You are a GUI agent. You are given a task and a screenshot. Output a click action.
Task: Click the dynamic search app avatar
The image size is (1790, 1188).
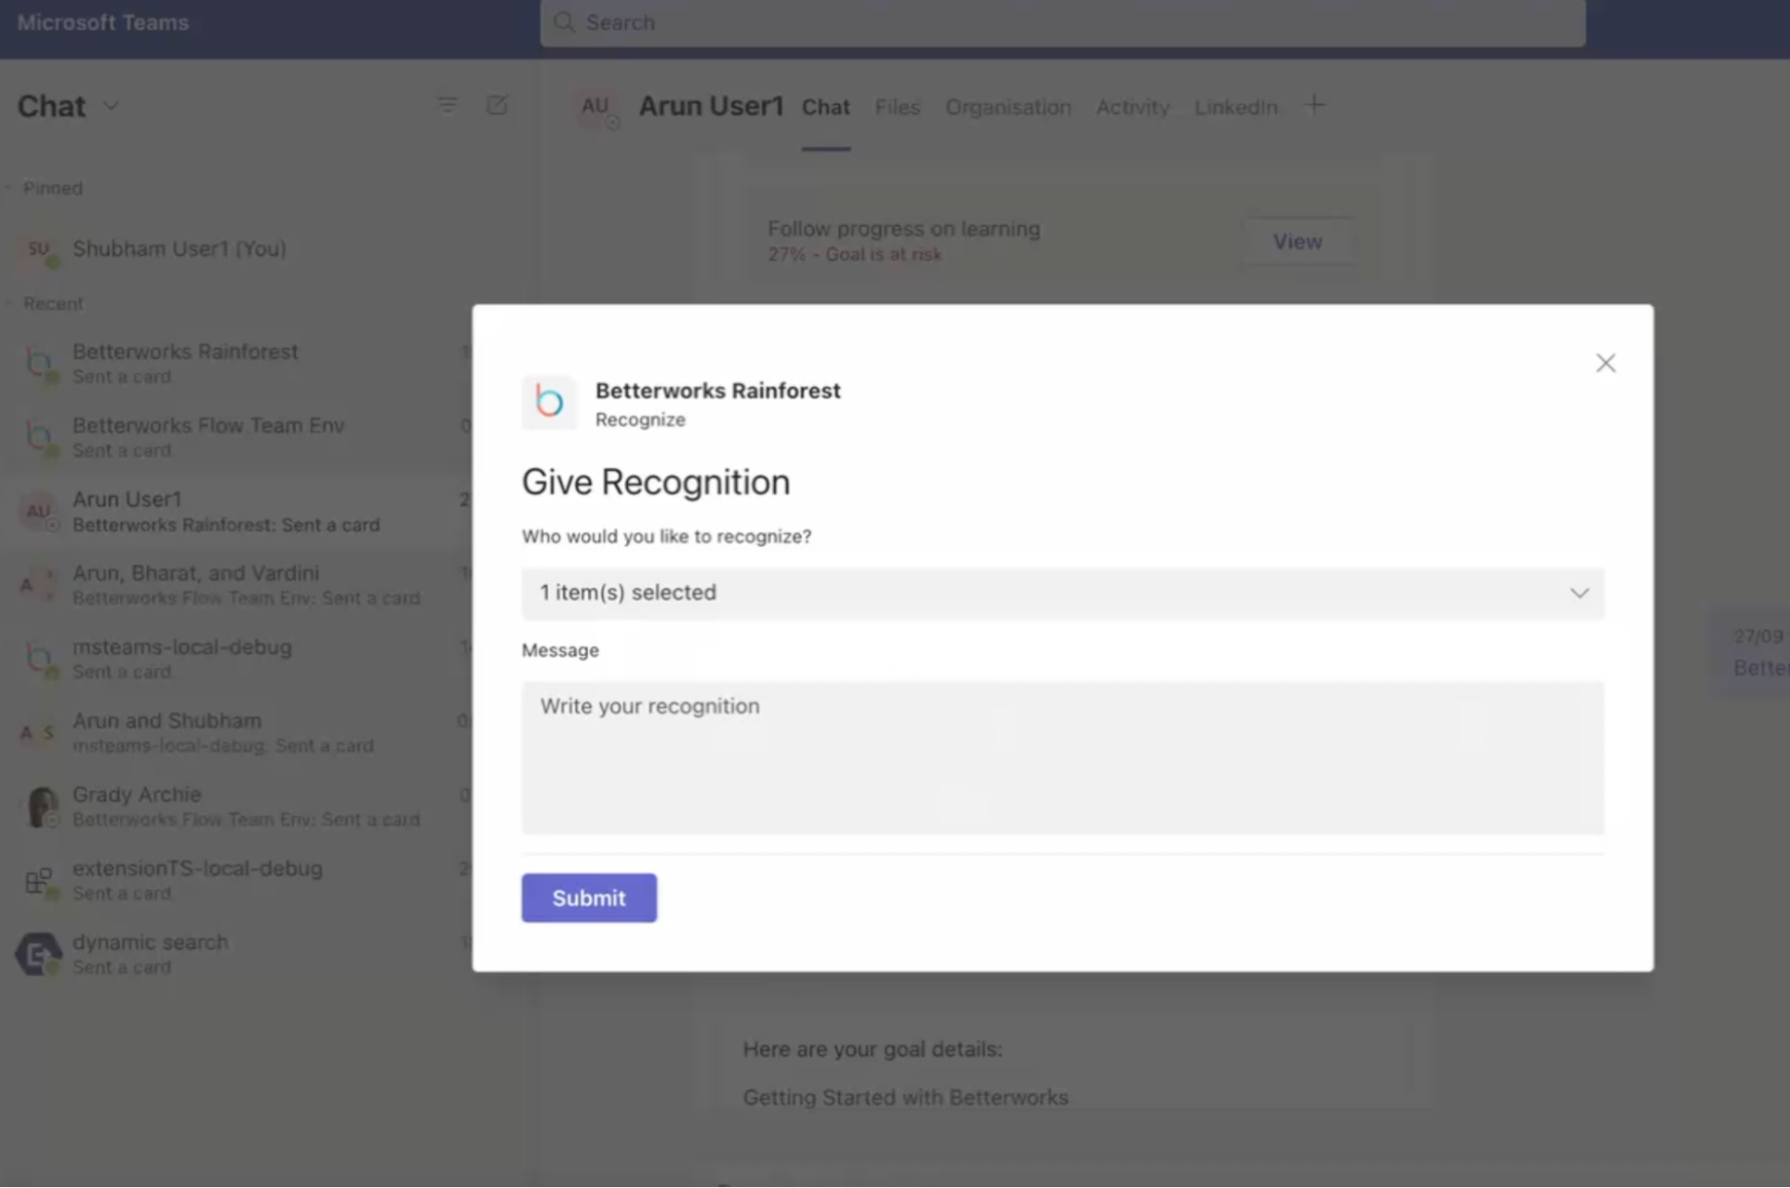[x=38, y=953]
